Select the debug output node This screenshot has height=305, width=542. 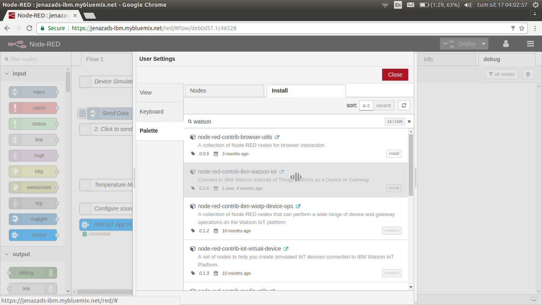coord(33,273)
